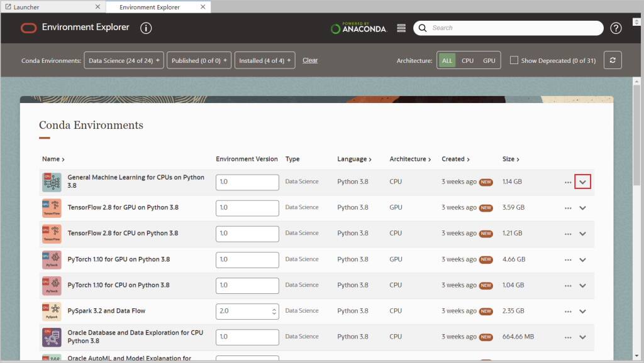
Task: Click the Clear filters link
Action: [x=310, y=60]
